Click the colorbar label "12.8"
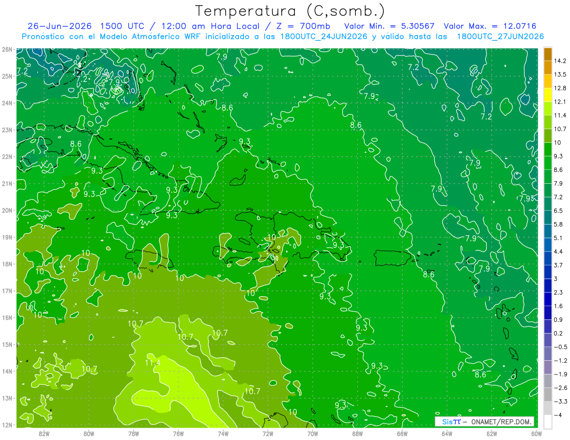 (x=560, y=88)
